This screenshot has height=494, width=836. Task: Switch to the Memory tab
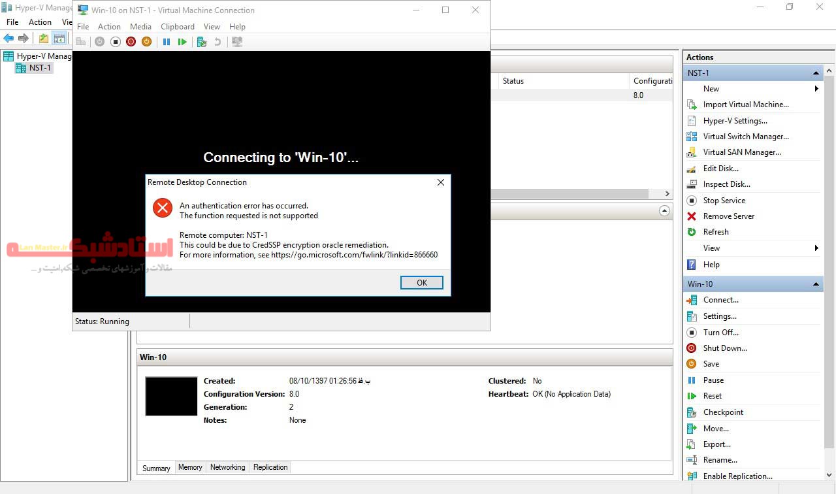point(190,467)
